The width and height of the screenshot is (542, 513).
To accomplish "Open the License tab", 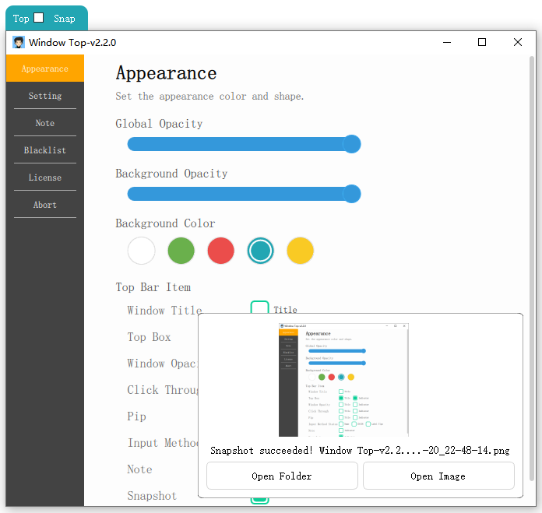I will [x=45, y=177].
